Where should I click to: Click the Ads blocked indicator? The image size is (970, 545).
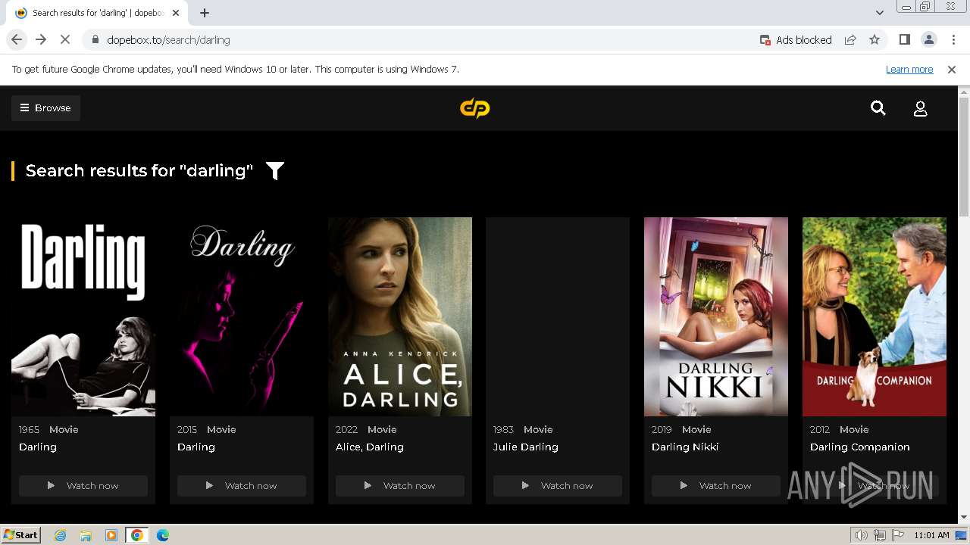(x=796, y=40)
